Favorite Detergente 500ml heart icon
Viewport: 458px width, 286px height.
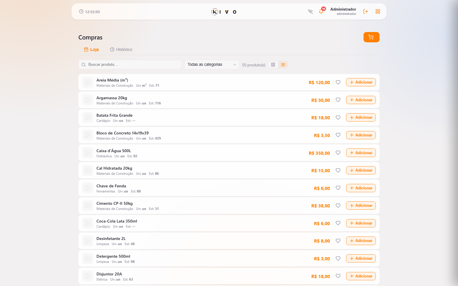click(338, 259)
